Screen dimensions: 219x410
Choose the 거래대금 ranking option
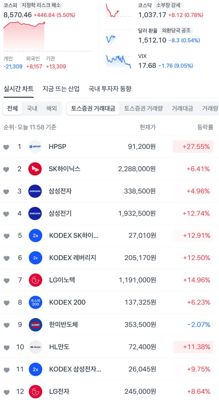[x=182, y=109]
